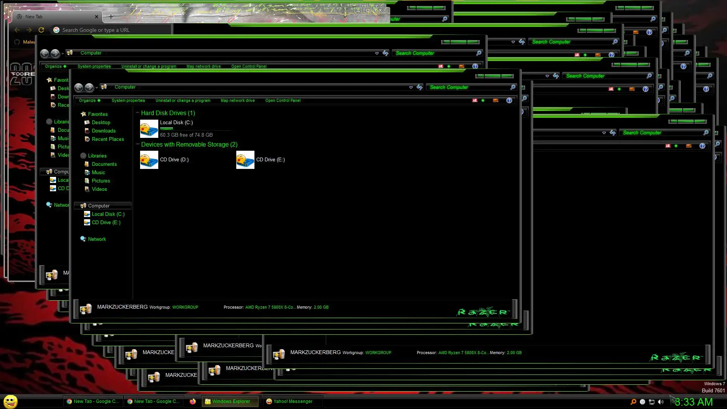Open address bar dropdown in front Computer window
727x409 pixels.
click(411, 87)
